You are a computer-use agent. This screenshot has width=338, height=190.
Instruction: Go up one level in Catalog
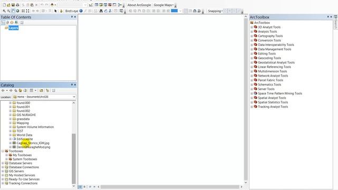click(16, 90)
